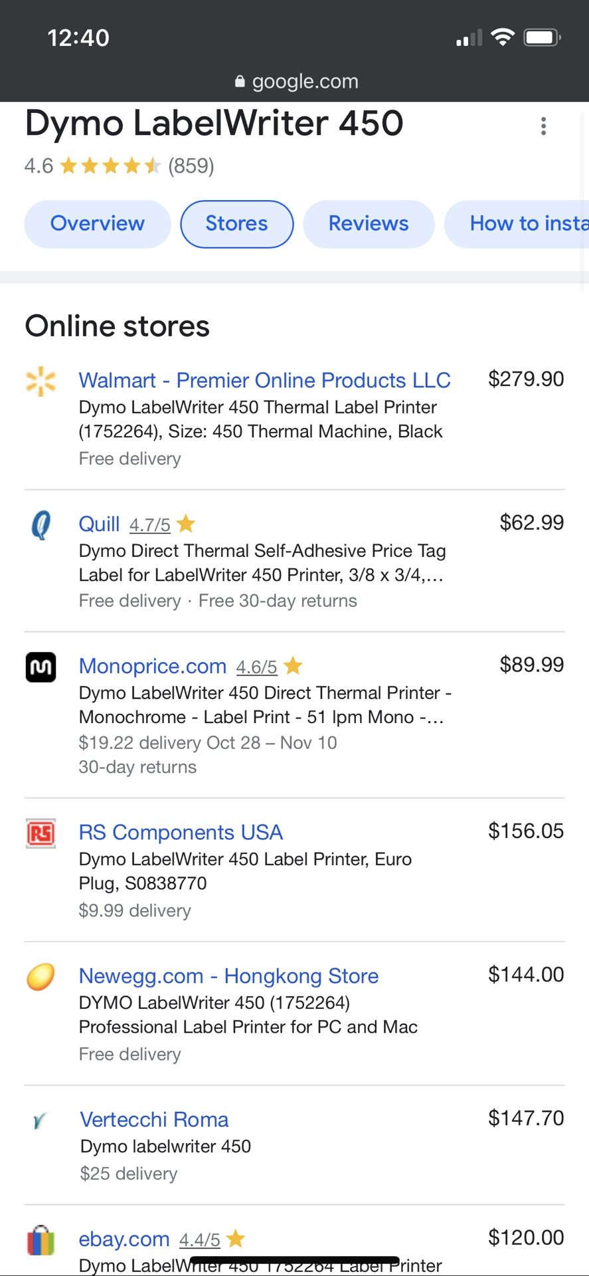Select the Stores tab
The height and width of the screenshot is (1276, 589).
tap(237, 224)
